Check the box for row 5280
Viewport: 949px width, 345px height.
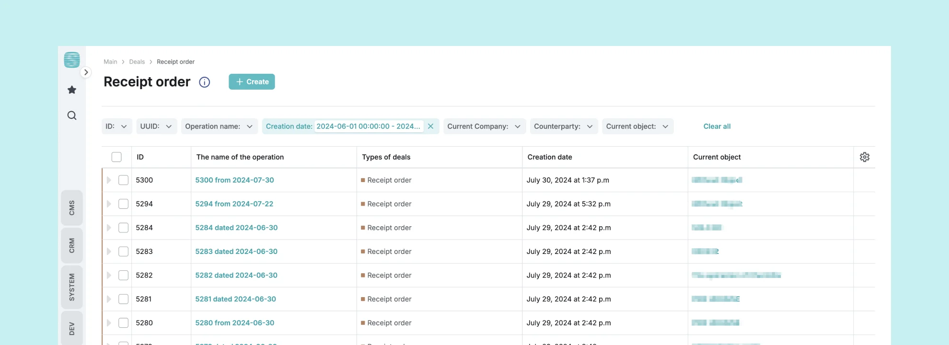click(x=123, y=323)
